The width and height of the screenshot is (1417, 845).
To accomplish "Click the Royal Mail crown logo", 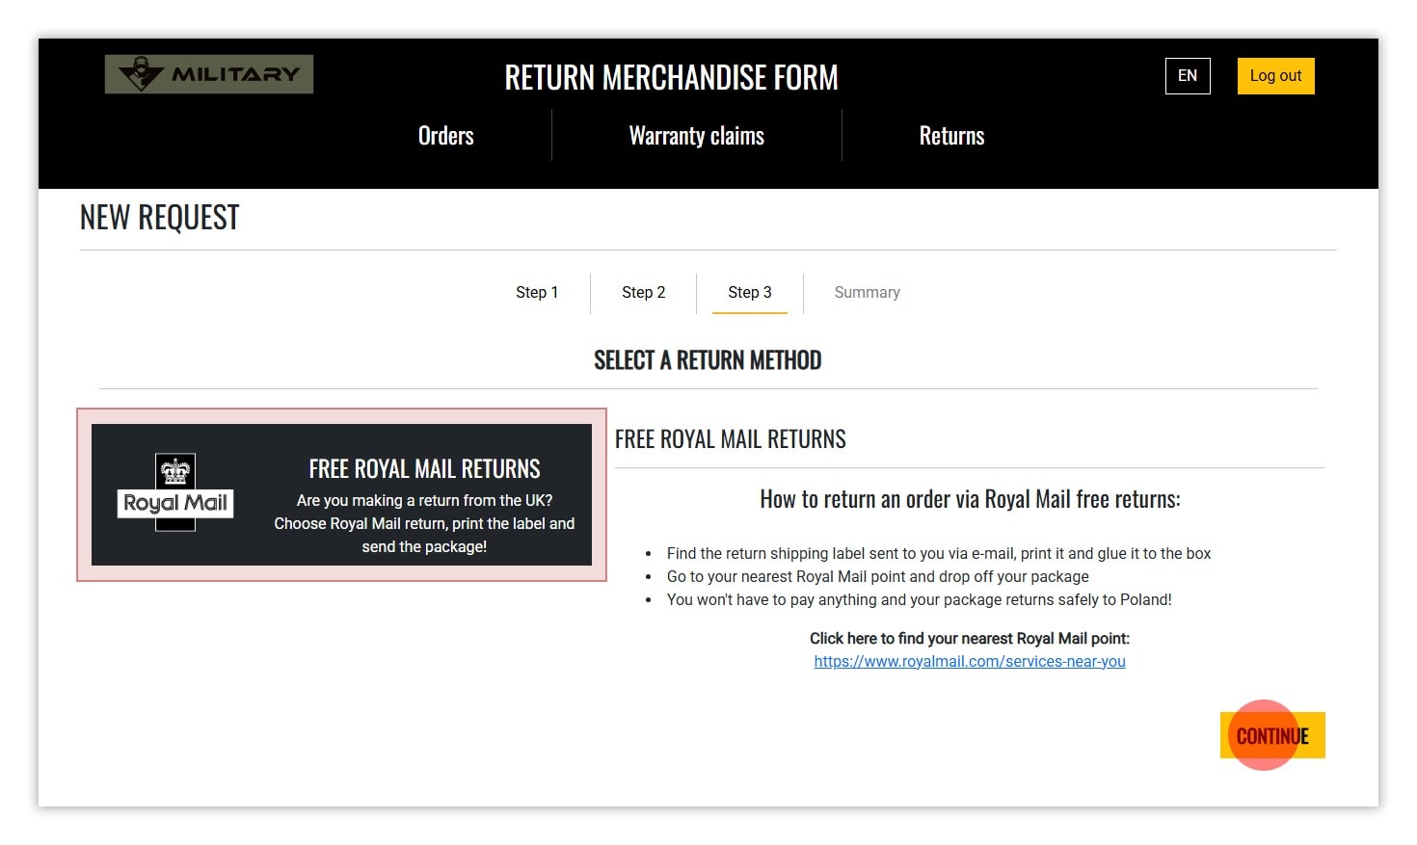I will (175, 491).
